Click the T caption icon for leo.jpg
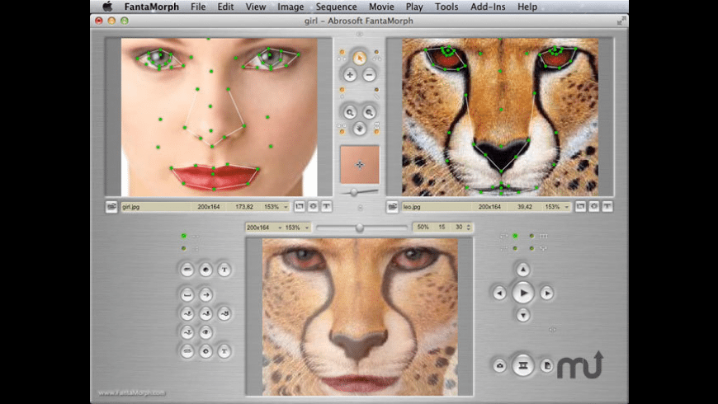The width and height of the screenshot is (718, 404). 607,207
